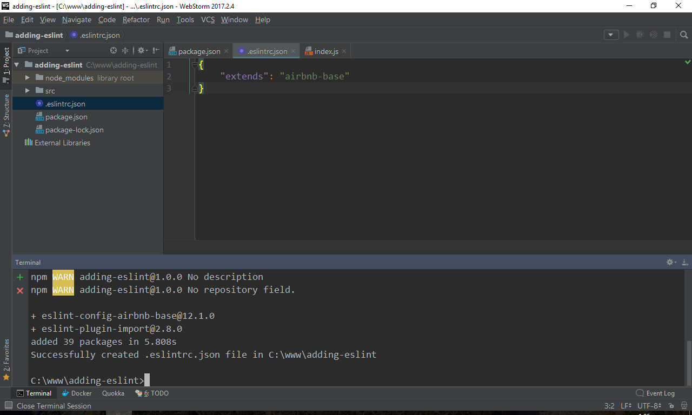Select the scroll-from-source target icon in Project panel
The height and width of the screenshot is (415, 692).
[113, 50]
